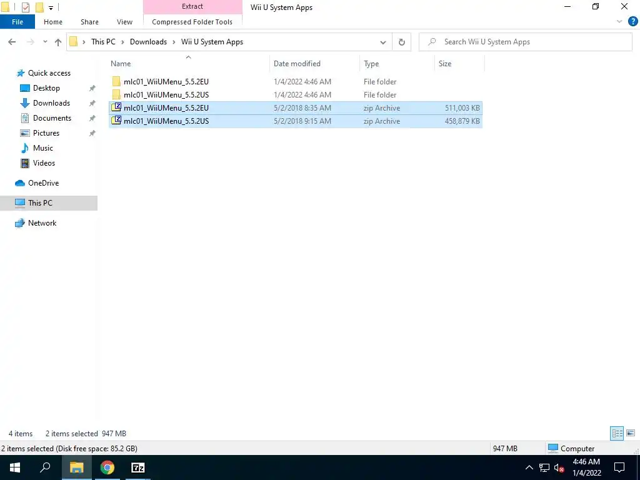The image size is (640, 480).
Task: Select the mlc01_WiiUMenu_5.5.2US folder icon
Action: pos(116,95)
